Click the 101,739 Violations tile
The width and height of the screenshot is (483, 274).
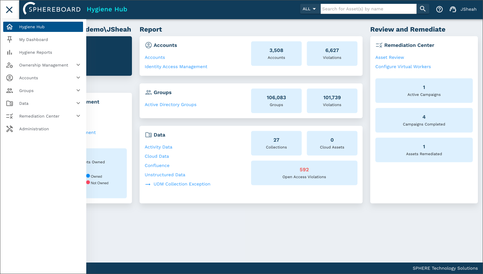[332, 101]
